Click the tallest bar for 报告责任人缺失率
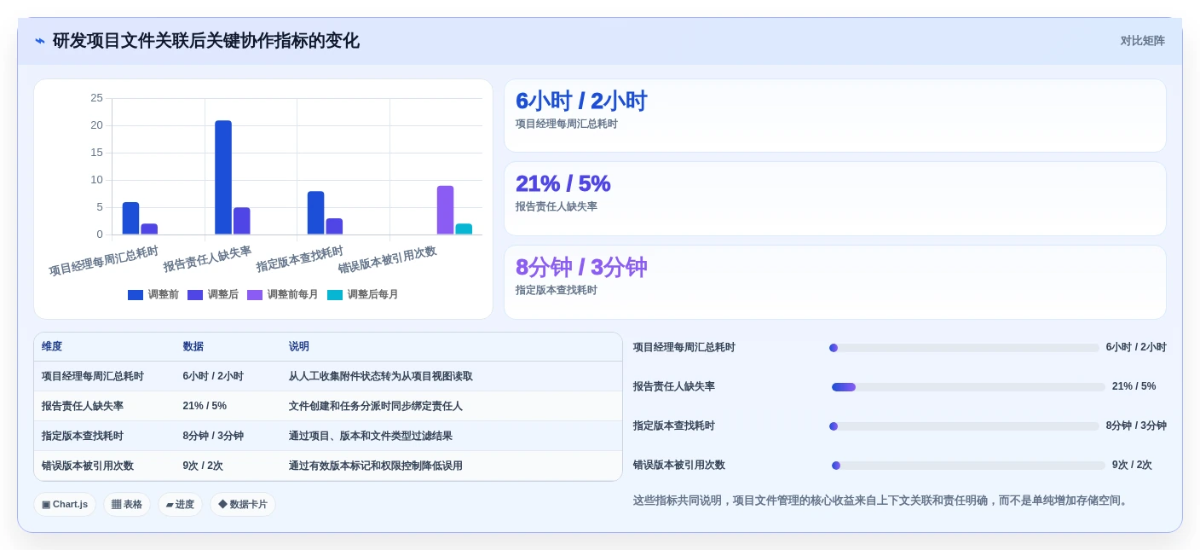This screenshot has height=550, width=1200. pos(223,177)
